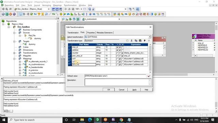Image resolution: width=218 pixels, height=123 pixels.
Task: Click the navigator tree vertical scrollbar
Action: (x=58, y=48)
